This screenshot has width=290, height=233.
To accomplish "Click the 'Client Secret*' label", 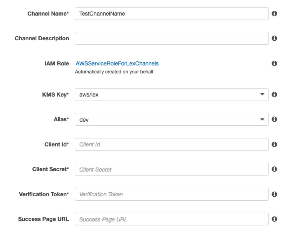I will click(x=50, y=169).
